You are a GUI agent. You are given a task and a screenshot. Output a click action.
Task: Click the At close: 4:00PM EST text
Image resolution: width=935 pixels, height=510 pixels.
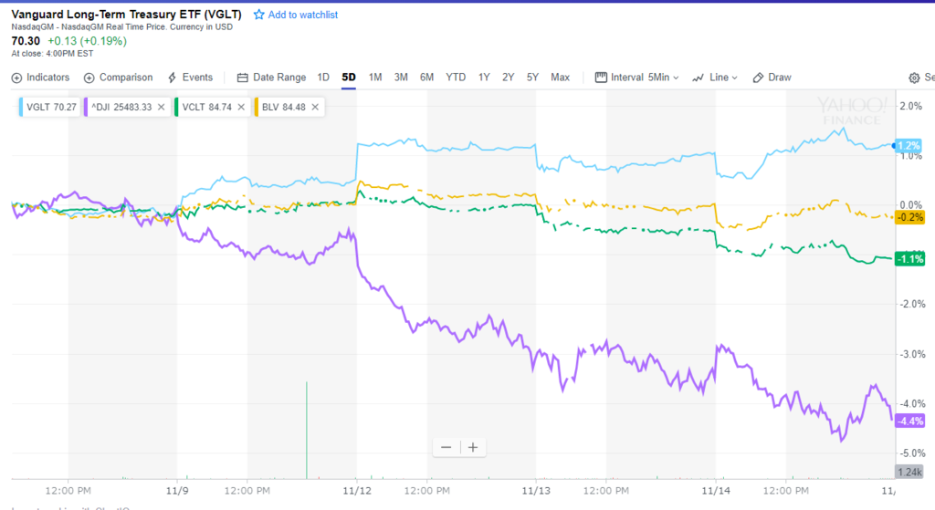pyautogui.click(x=52, y=54)
